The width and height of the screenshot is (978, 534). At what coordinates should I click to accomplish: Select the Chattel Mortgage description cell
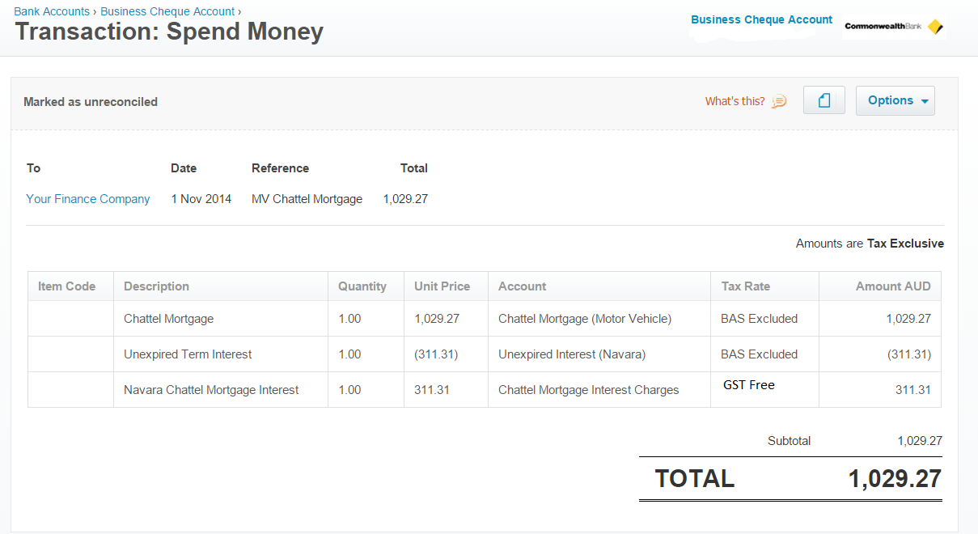[169, 319]
